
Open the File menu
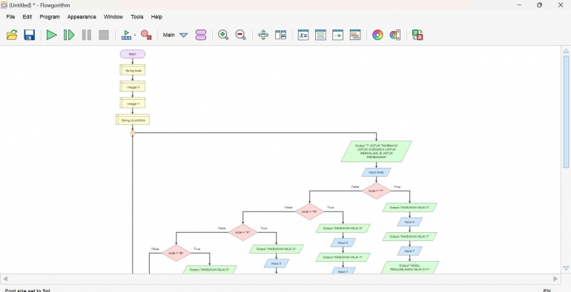(x=10, y=17)
